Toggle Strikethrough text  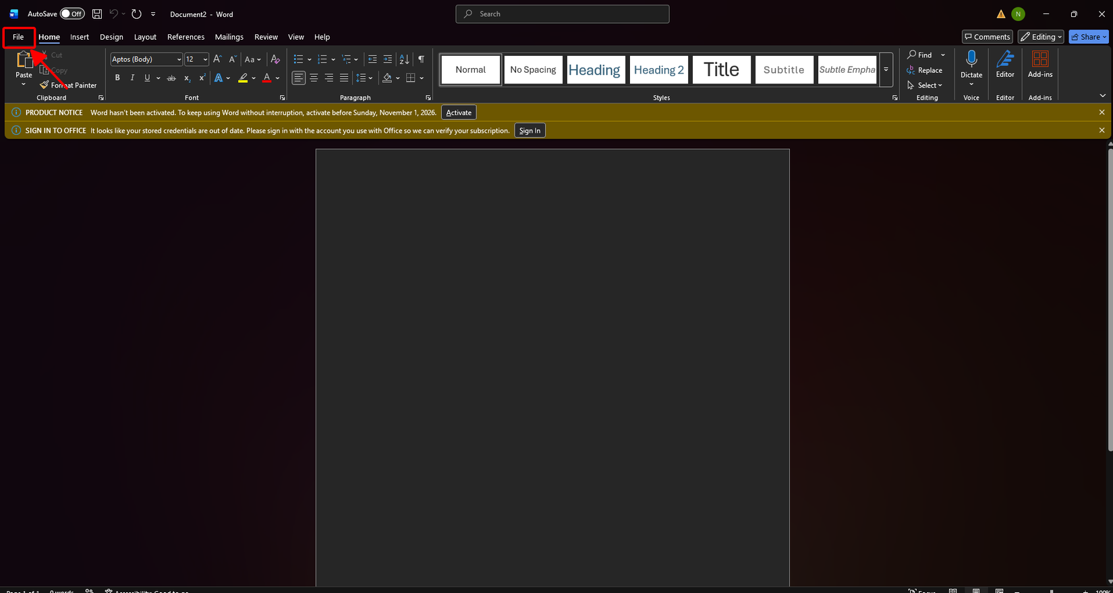click(x=171, y=78)
